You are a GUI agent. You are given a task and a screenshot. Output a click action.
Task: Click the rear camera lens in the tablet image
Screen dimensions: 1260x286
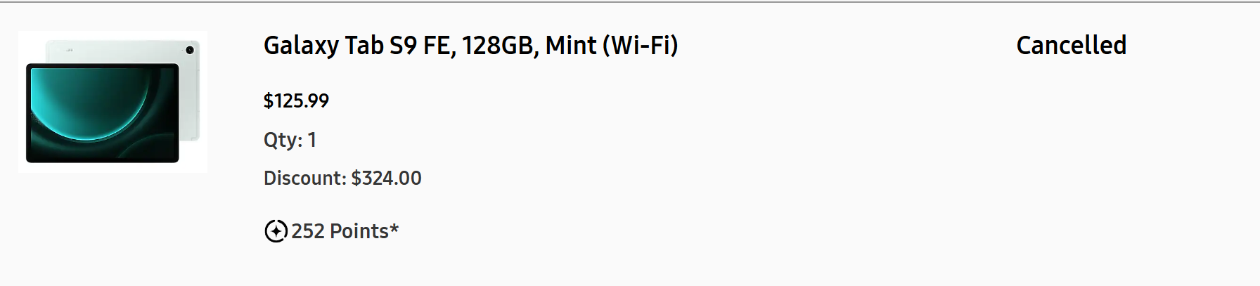190,50
